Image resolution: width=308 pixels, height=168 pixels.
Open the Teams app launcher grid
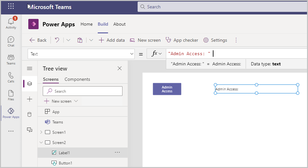pos(11,6)
